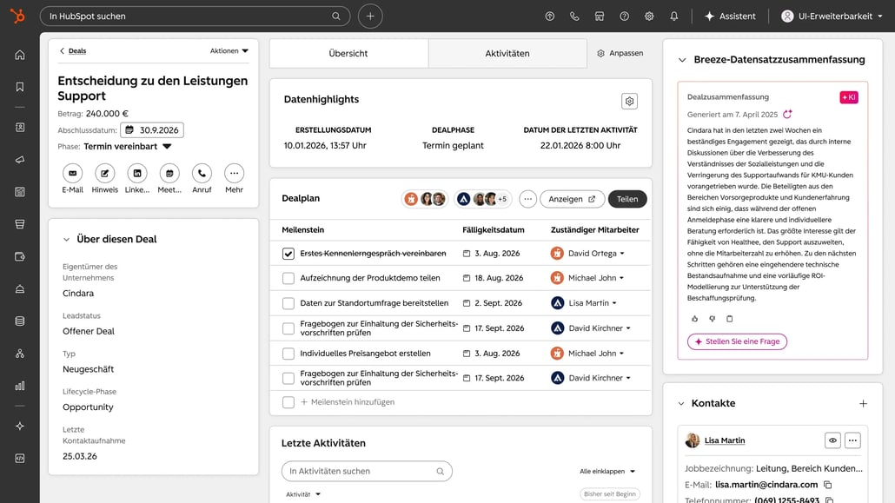Open the Aktivität filter dropdown
895x503 pixels.
[303, 494]
